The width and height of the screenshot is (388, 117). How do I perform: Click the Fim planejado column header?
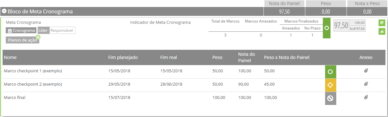pos(123,57)
